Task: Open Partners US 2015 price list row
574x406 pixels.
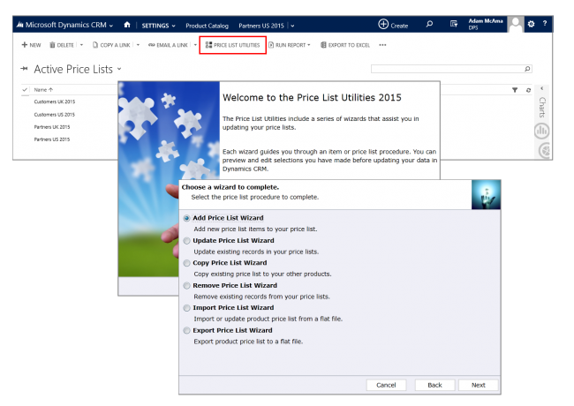Action: coord(51,139)
